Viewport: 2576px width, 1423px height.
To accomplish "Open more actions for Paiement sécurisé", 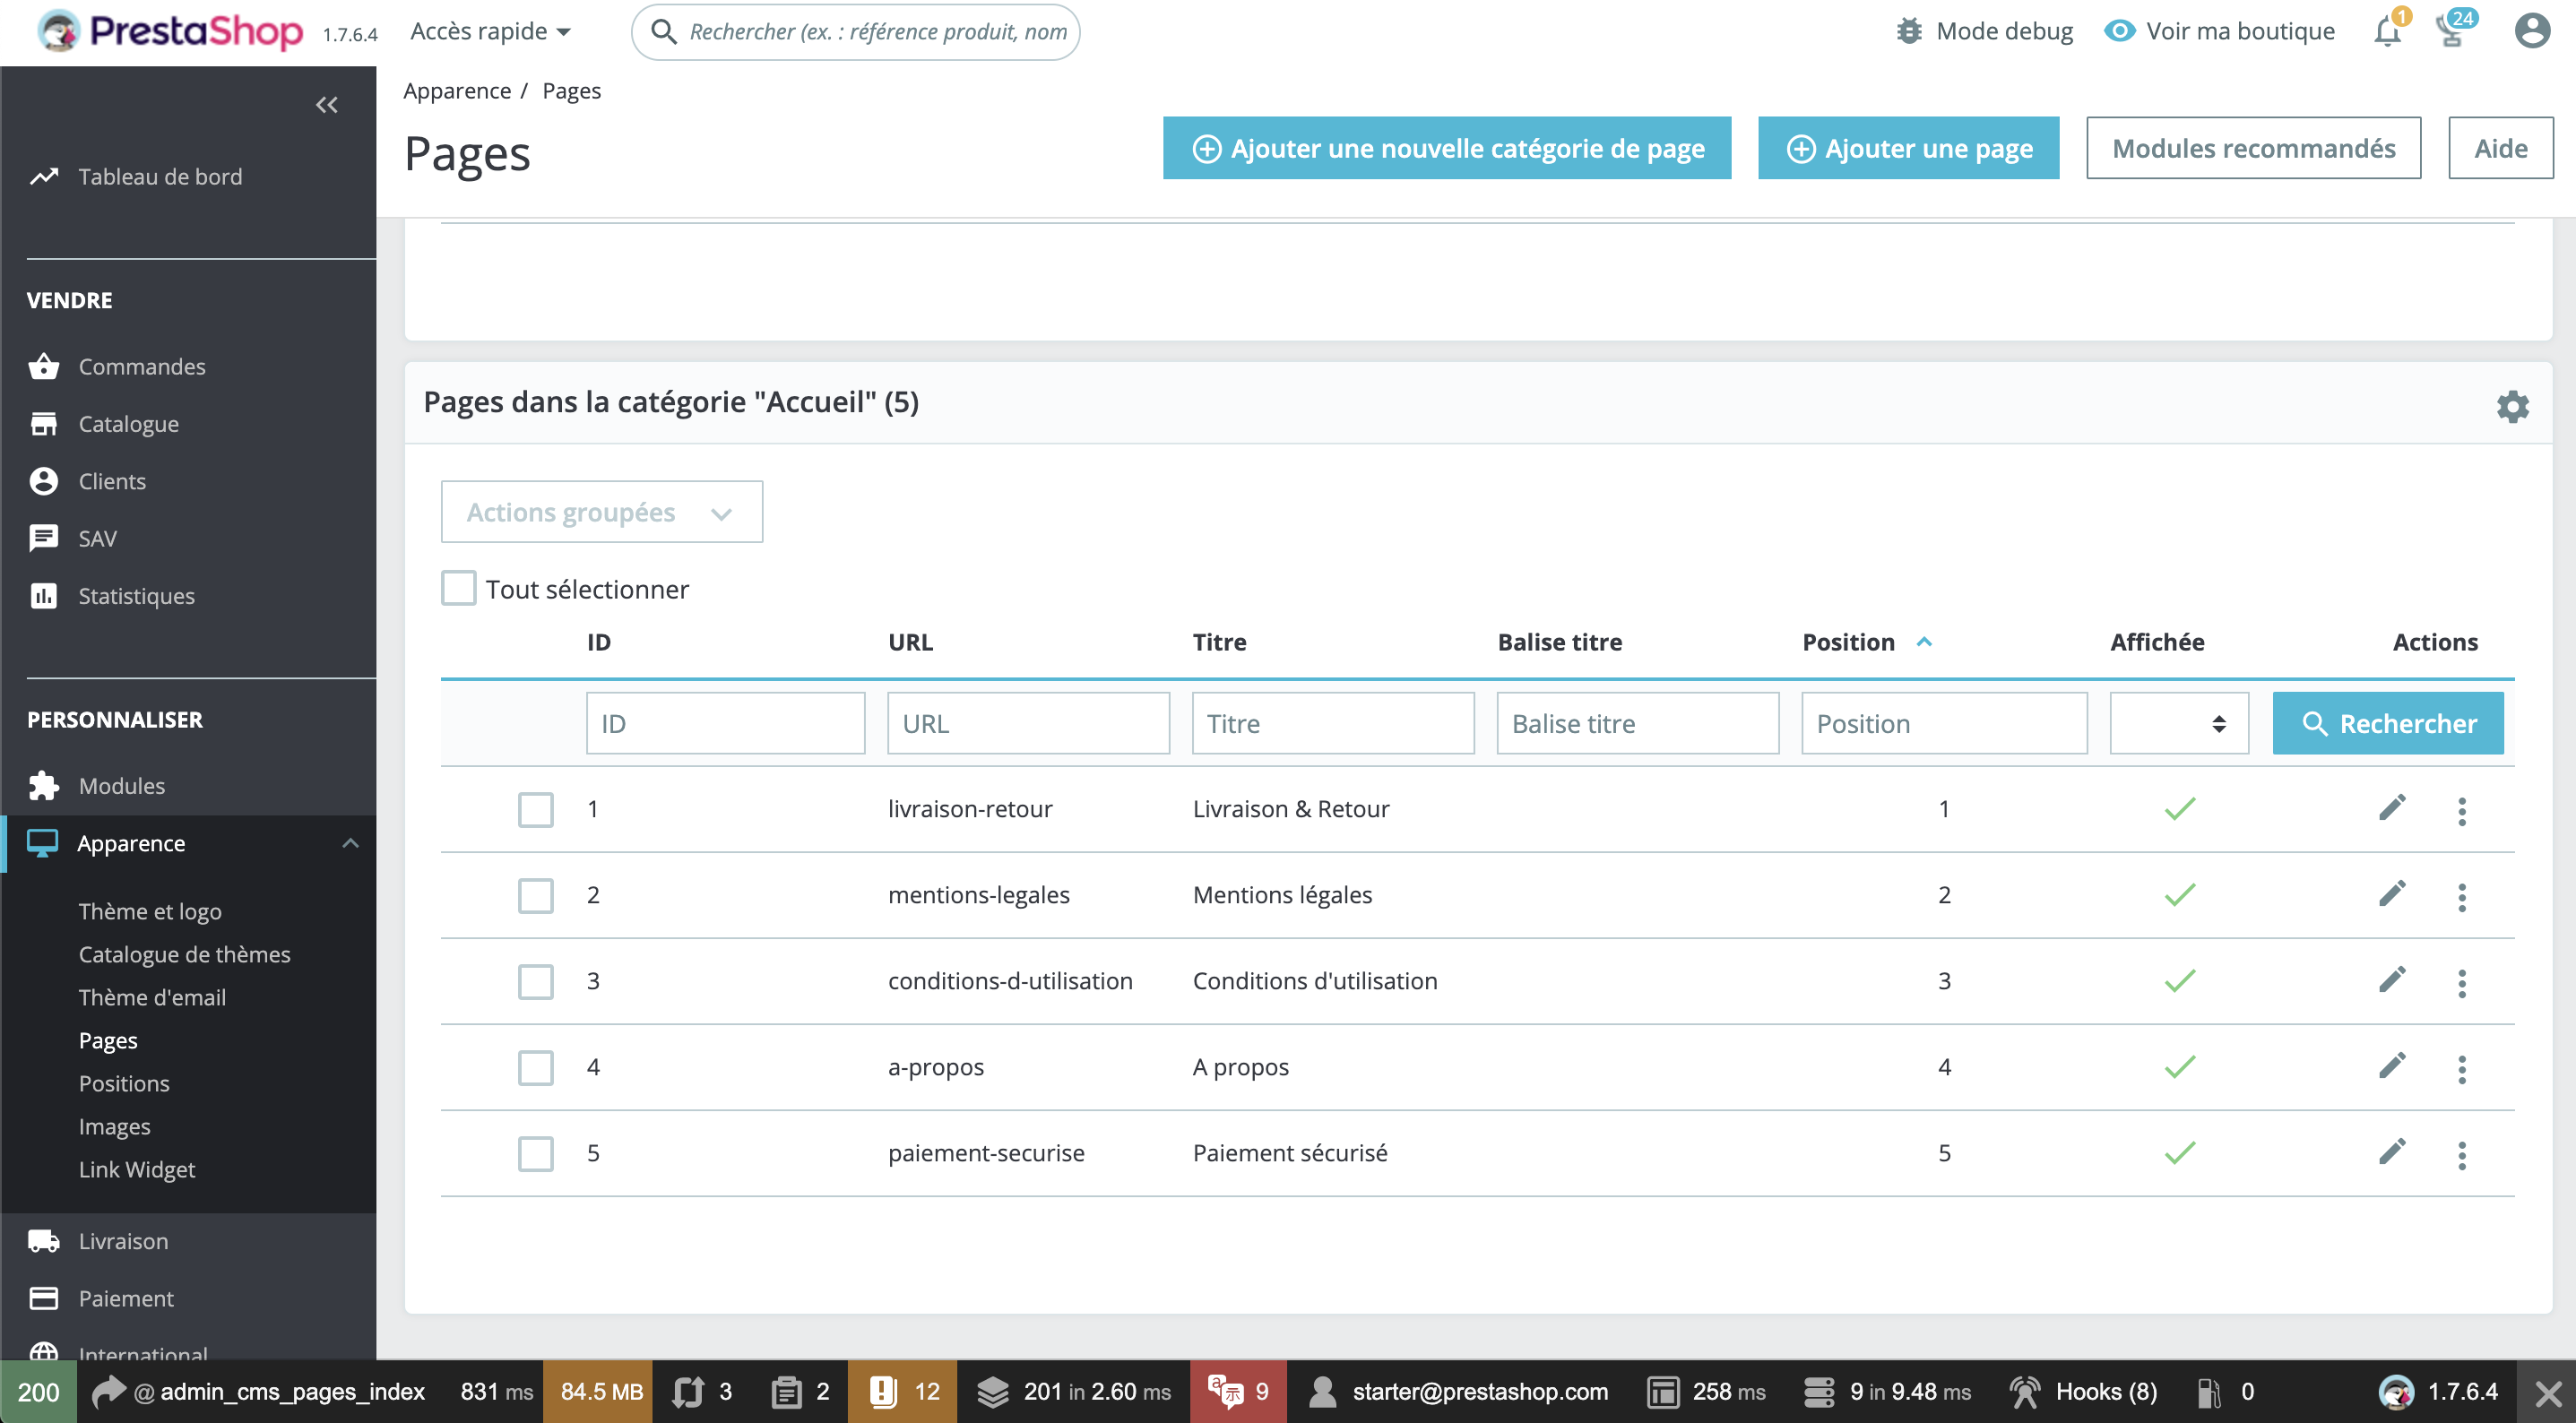I will [x=2461, y=1154].
